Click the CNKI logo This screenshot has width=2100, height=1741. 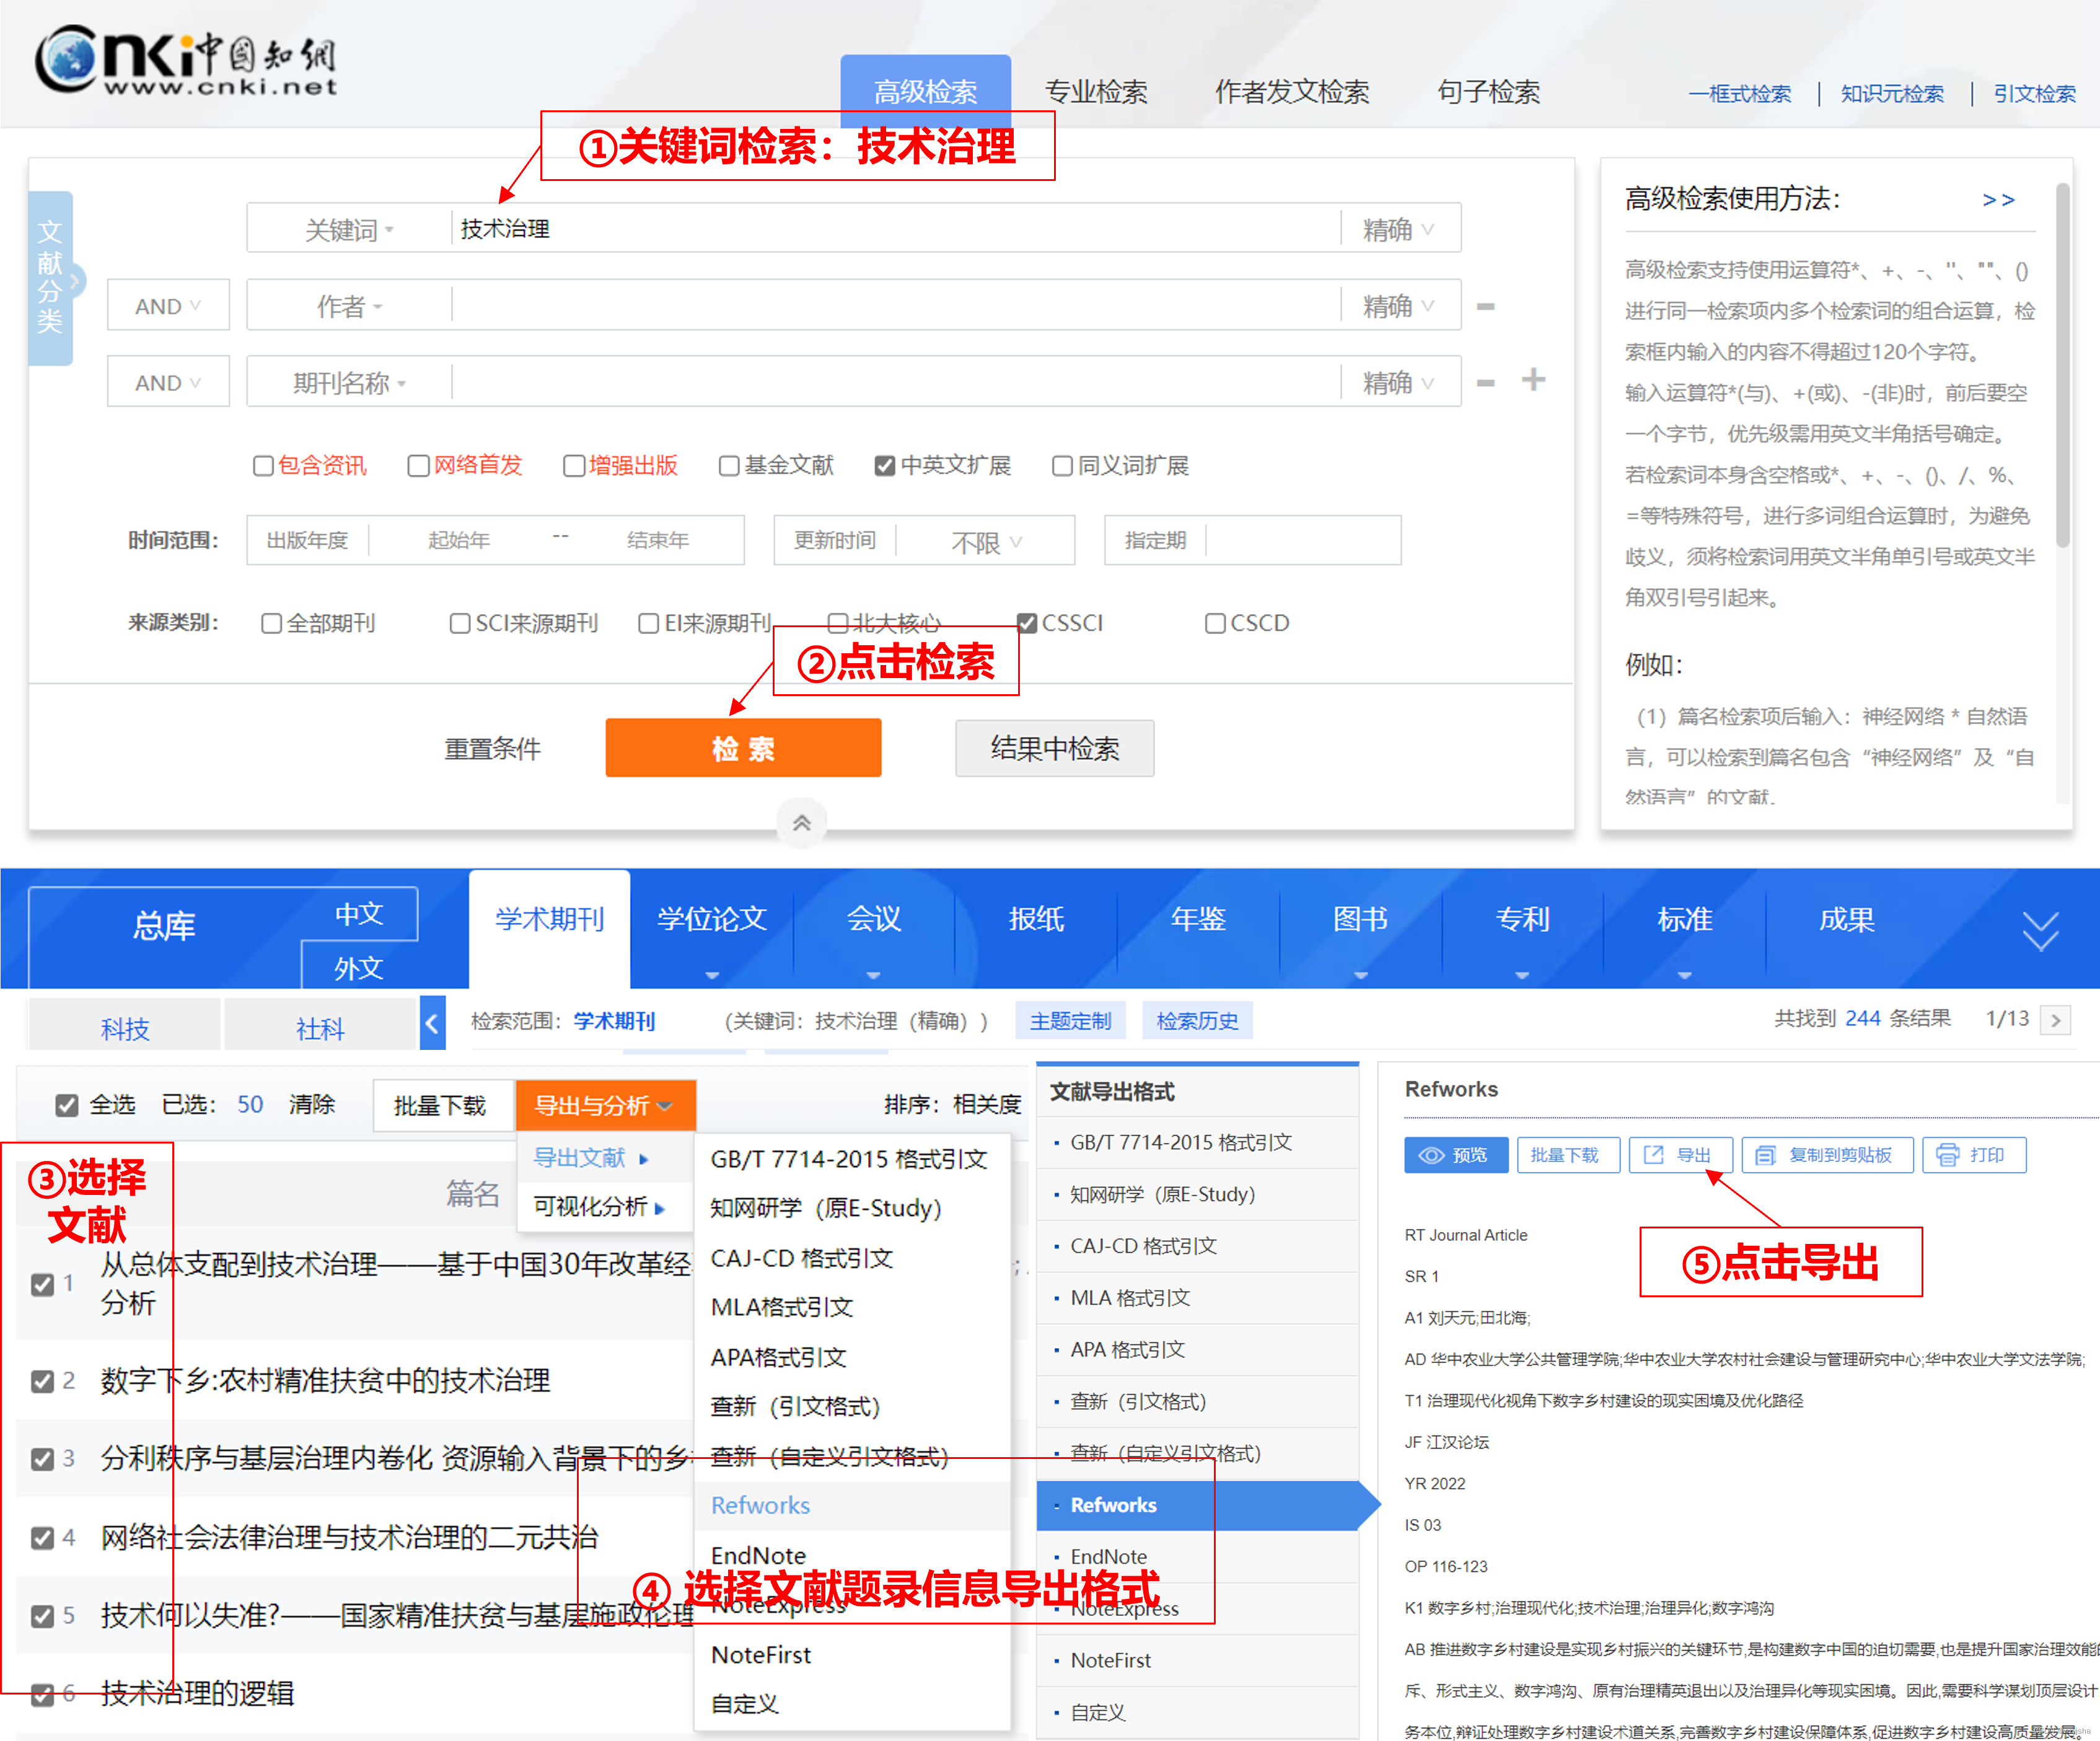point(186,62)
